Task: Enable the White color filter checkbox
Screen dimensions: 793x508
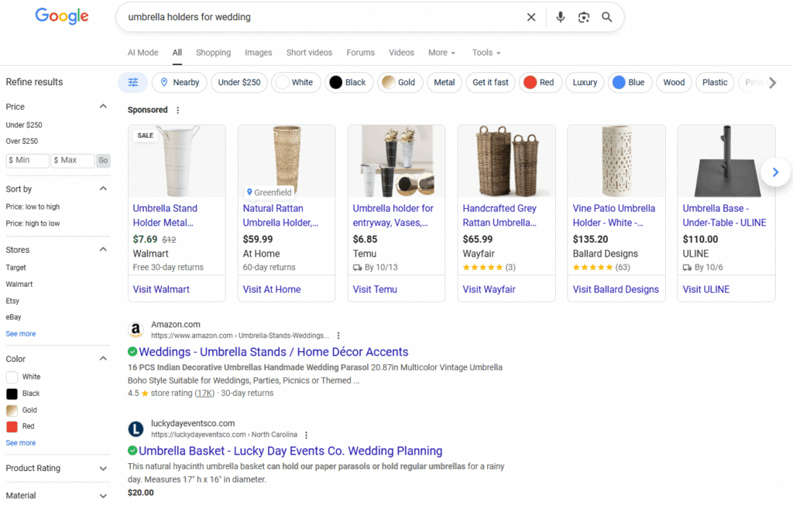Action: (13, 377)
